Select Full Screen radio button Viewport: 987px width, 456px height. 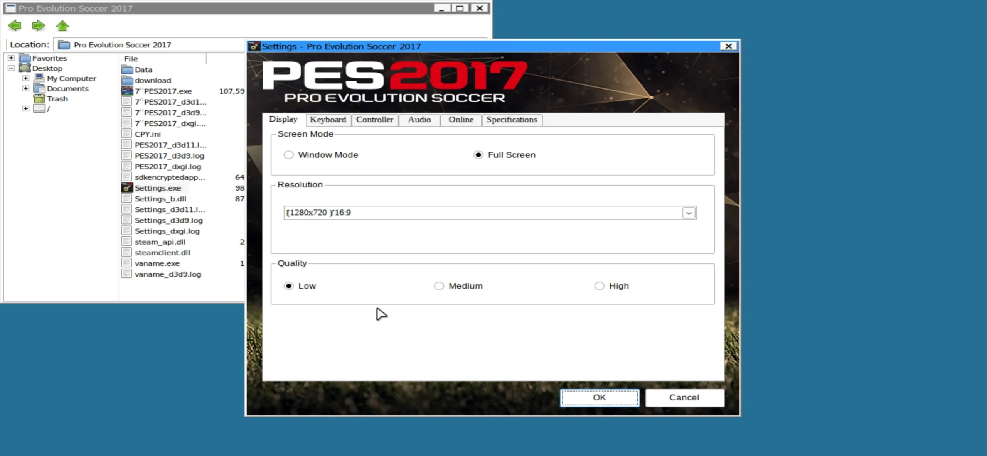tap(478, 155)
